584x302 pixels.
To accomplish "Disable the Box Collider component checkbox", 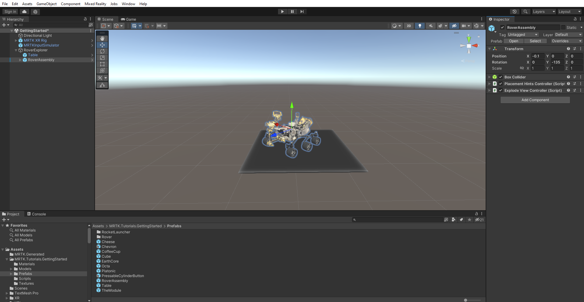I will click(x=501, y=77).
